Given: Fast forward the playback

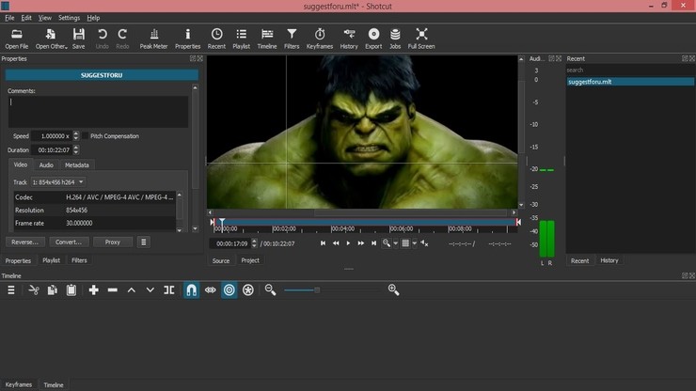Looking at the screenshot, I should click(x=361, y=243).
